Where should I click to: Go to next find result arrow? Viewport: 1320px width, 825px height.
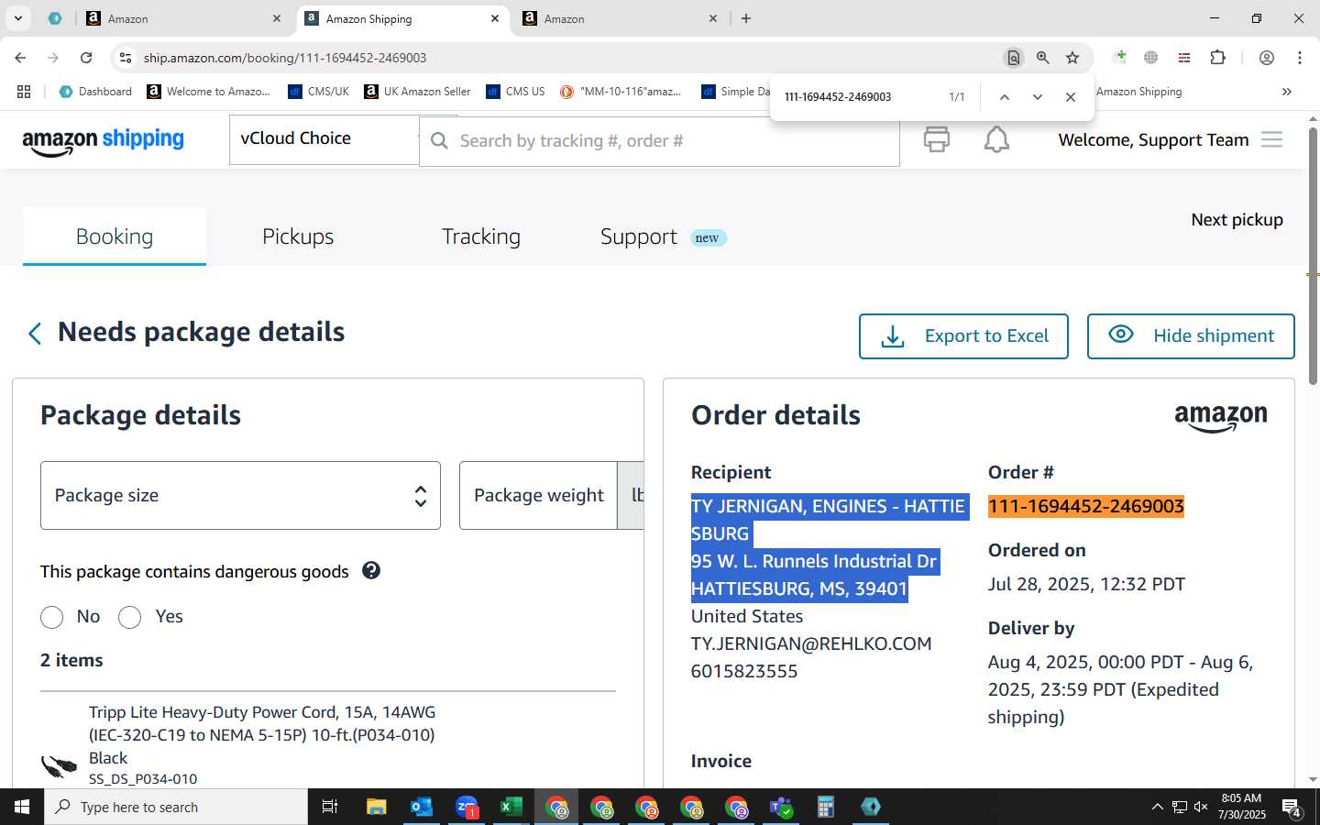pos(1038,97)
